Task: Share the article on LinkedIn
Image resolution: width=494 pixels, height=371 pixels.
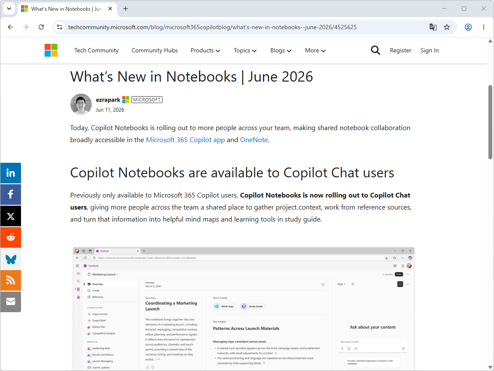Action: tap(11, 173)
